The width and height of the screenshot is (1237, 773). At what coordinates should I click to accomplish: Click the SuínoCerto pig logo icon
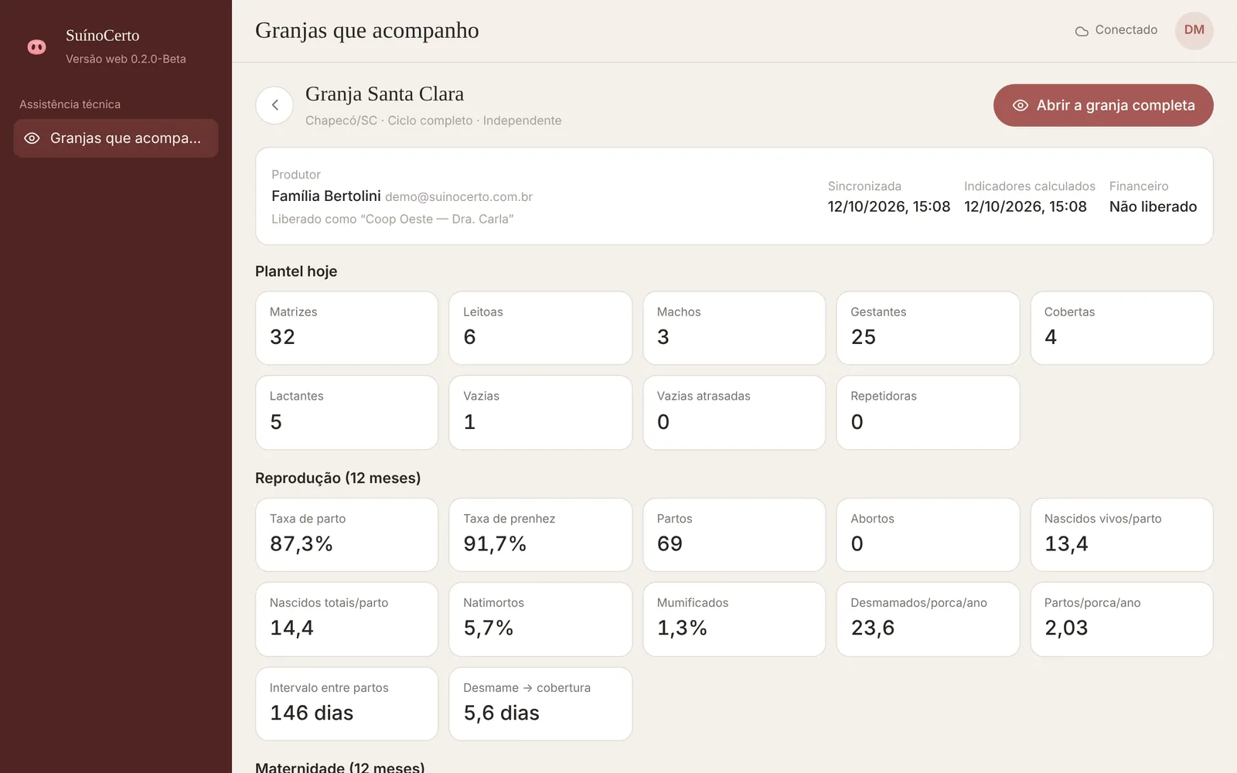click(x=36, y=47)
